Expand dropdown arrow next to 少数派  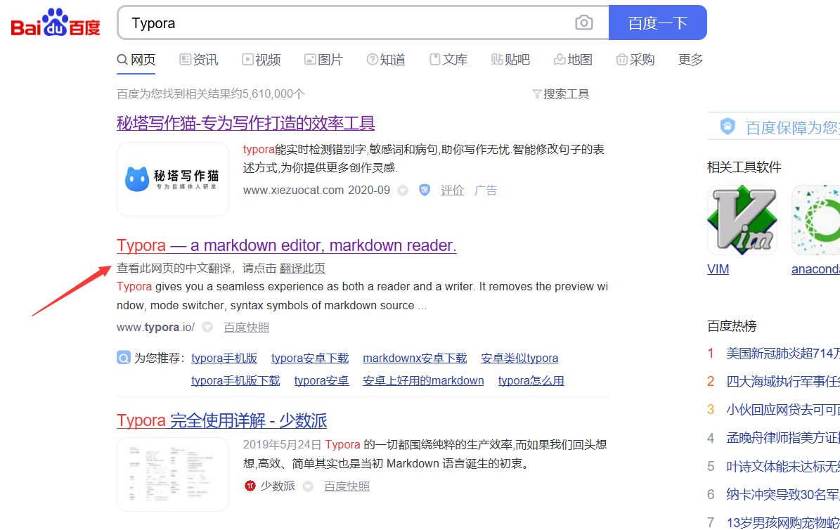click(307, 486)
